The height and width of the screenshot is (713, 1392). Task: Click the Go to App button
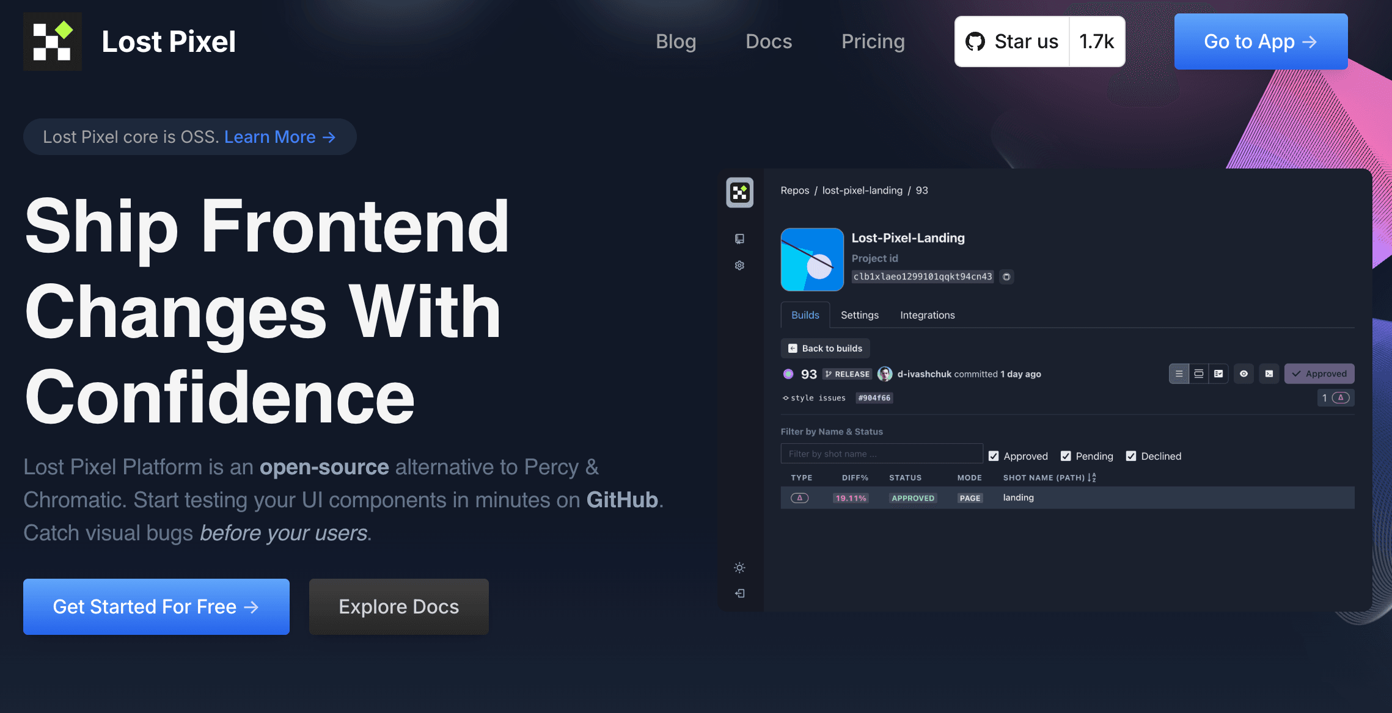[1261, 42]
